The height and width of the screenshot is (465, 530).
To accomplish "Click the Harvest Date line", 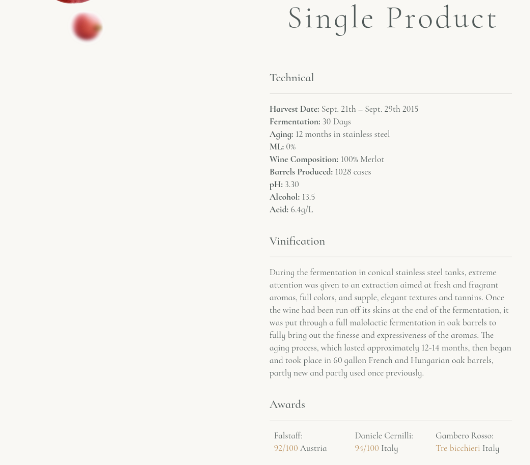I will tap(344, 109).
